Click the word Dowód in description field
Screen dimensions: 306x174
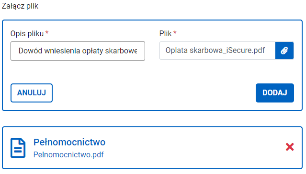click(31, 51)
